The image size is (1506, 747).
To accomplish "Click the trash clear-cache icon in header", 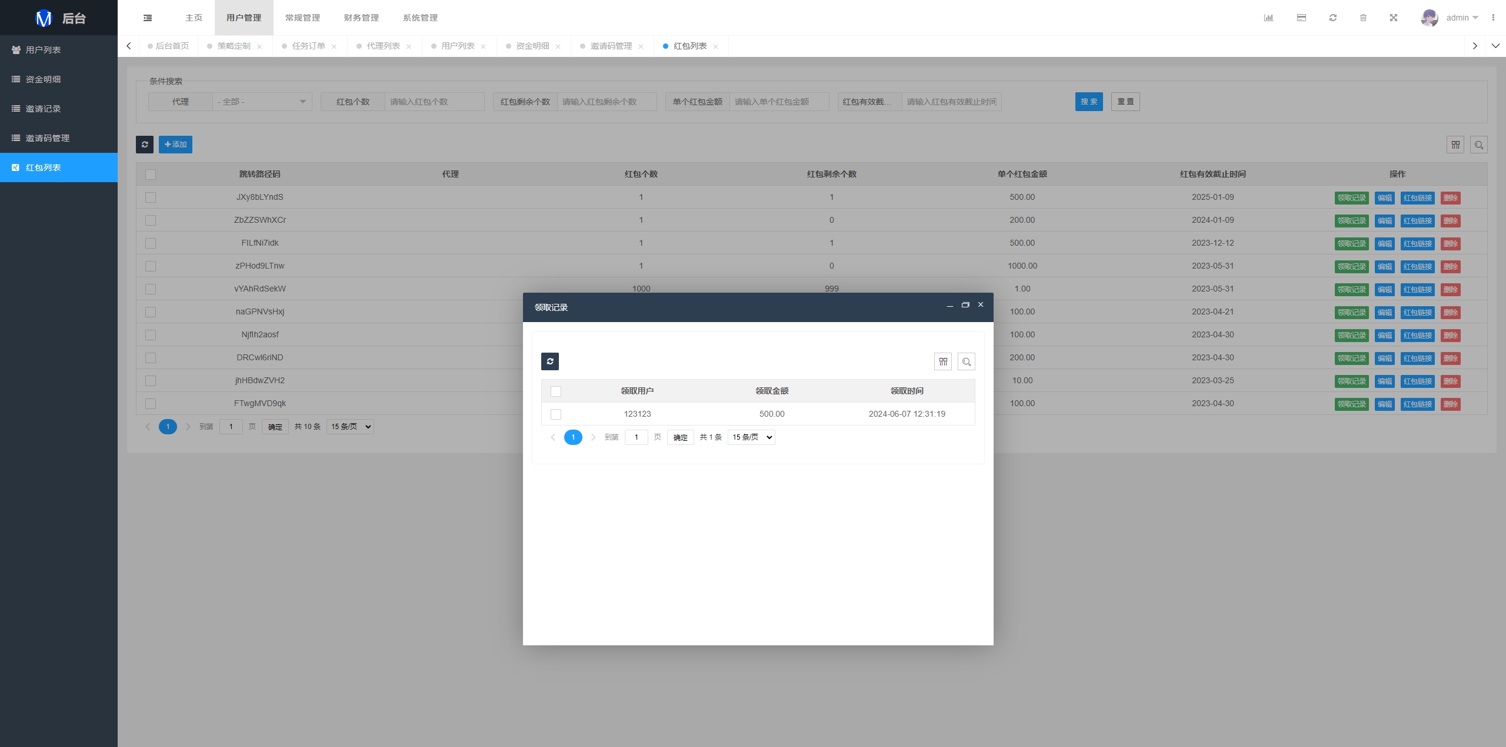I will (x=1363, y=18).
